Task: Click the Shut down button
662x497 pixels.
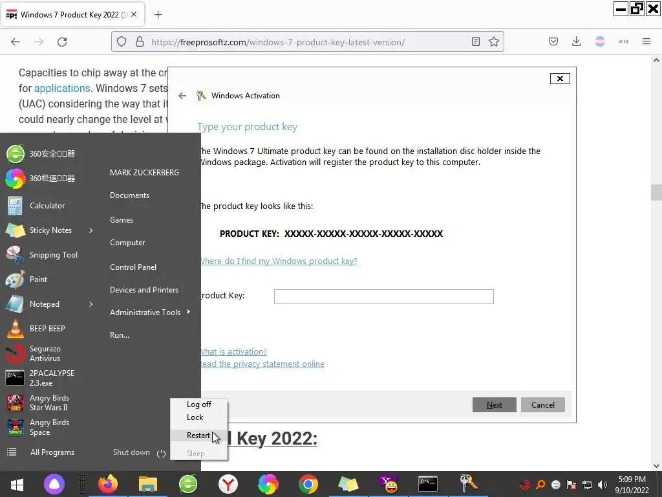Action: tap(131, 452)
